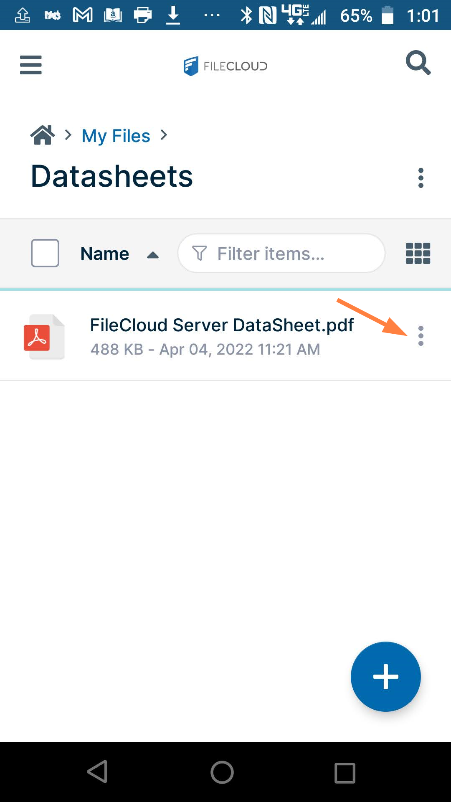451x802 pixels.
Task: Tap the blue plus button to add files
Action: 385,676
